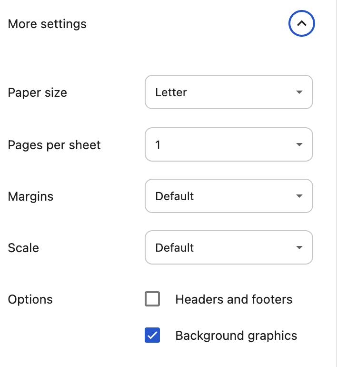This screenshot has height=367, width=337.
Task: Click the Scale dropdown arrow icon
Action: tap(299, 247)
